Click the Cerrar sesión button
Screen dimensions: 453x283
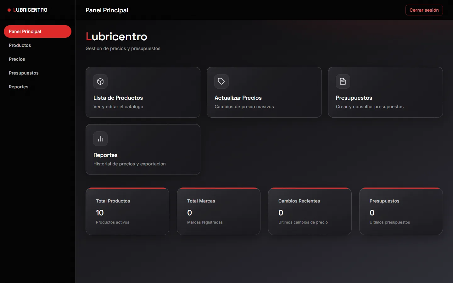click(x=424, y=10)
